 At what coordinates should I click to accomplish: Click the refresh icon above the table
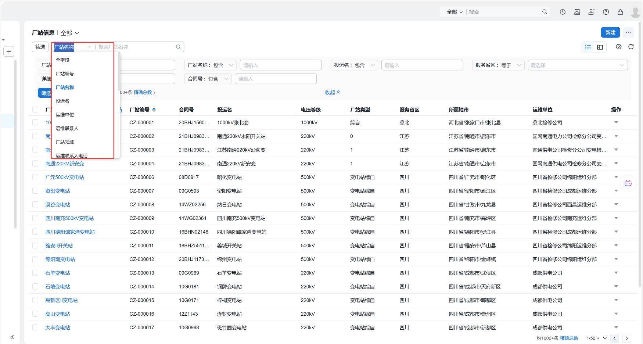(x=631, y=47)
